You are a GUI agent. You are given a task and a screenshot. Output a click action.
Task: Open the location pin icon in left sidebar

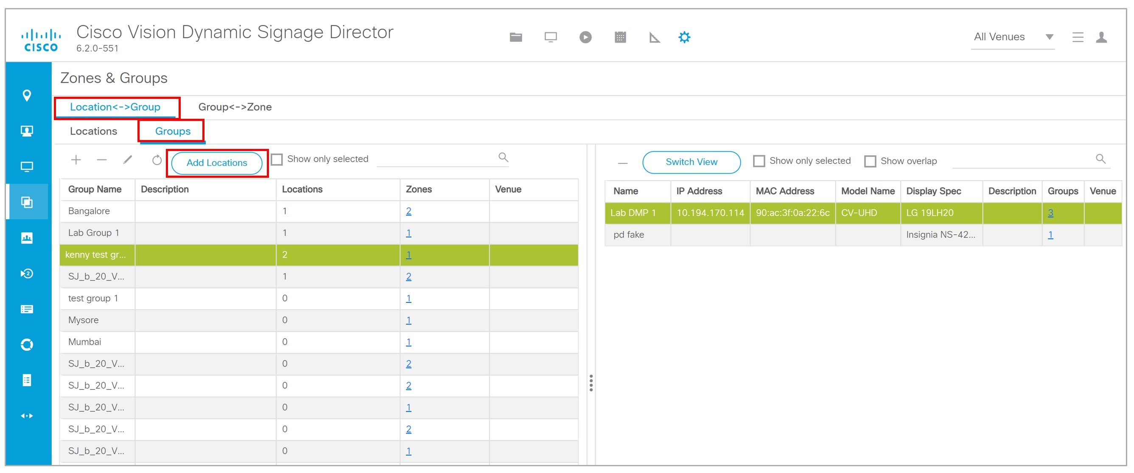pyautogui.click(x=27, y=95)
